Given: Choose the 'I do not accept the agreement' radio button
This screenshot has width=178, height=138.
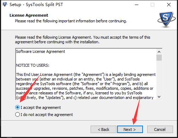Looking at the screenshot, I should point(17,115).
